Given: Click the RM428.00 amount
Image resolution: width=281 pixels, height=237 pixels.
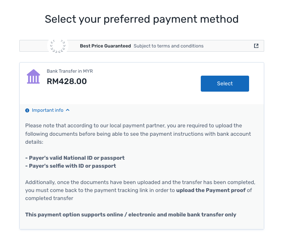Looking at the screenshot, I should (x=67, y=81).
